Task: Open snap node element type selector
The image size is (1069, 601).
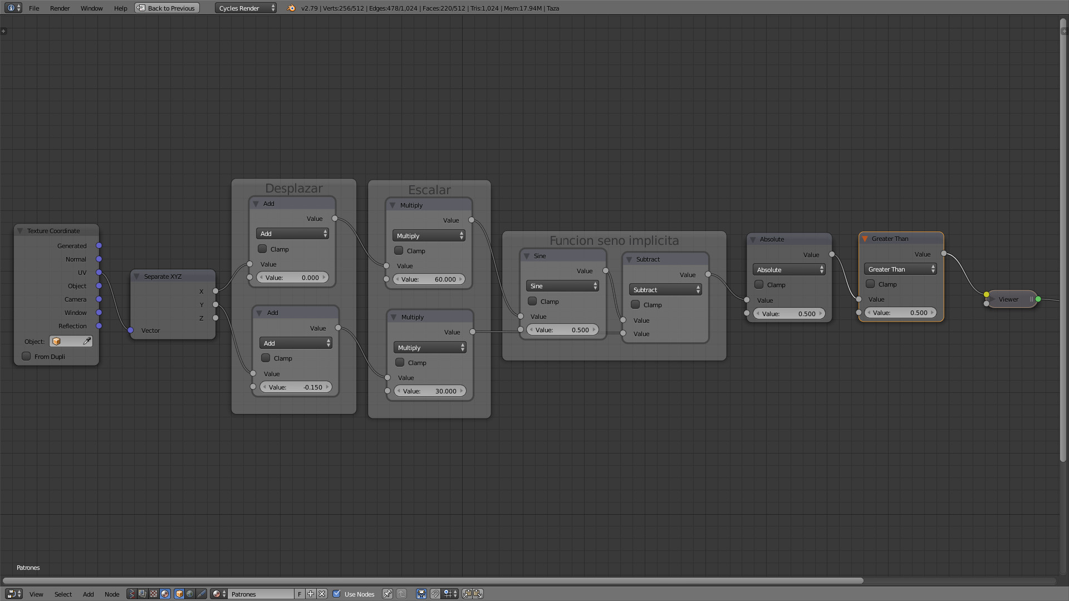Action: [x=450, y=594]
